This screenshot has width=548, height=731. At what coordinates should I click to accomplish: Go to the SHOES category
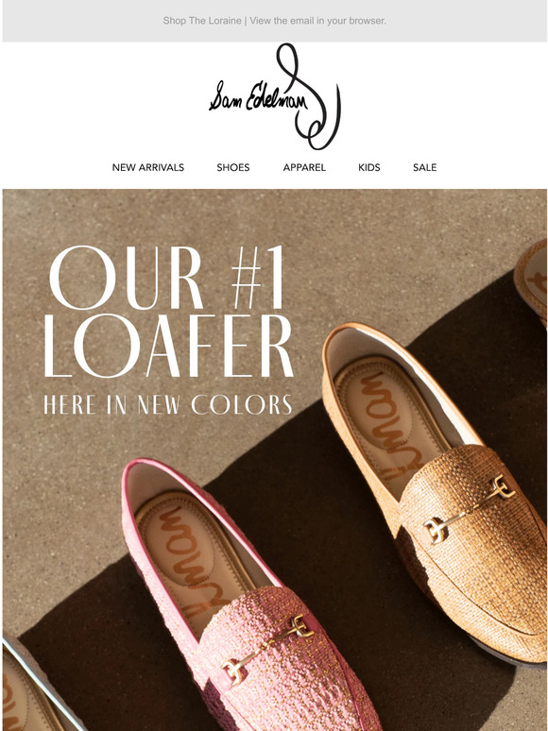(x=232, y=167)
